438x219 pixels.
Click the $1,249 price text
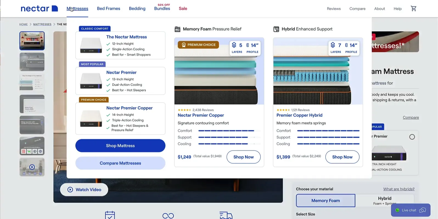coord(184,157)
